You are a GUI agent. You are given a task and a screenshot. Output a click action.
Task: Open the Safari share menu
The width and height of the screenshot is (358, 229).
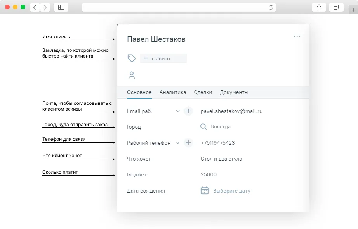pyautogui.click(x=319, y=7)
